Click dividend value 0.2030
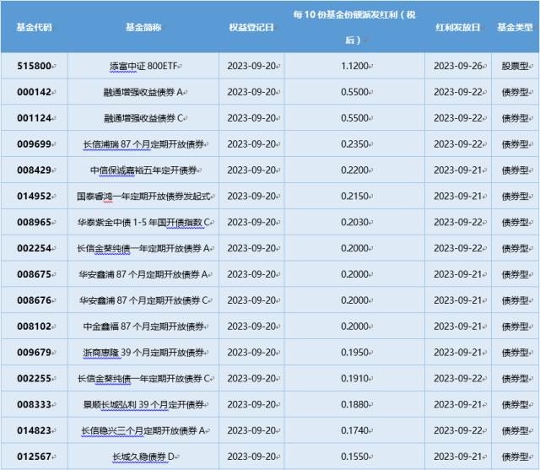The width and height of the screenshot is (540, 470). pyautogui.click(x=354, y=222)
